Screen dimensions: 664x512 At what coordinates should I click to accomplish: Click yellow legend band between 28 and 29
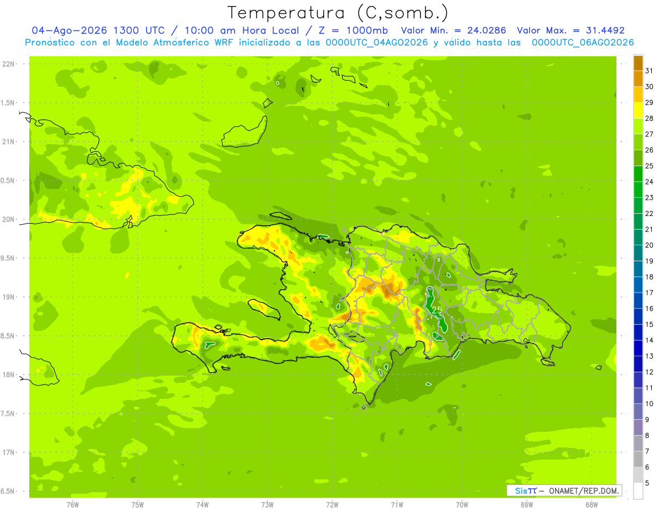[x=638, y=110]
